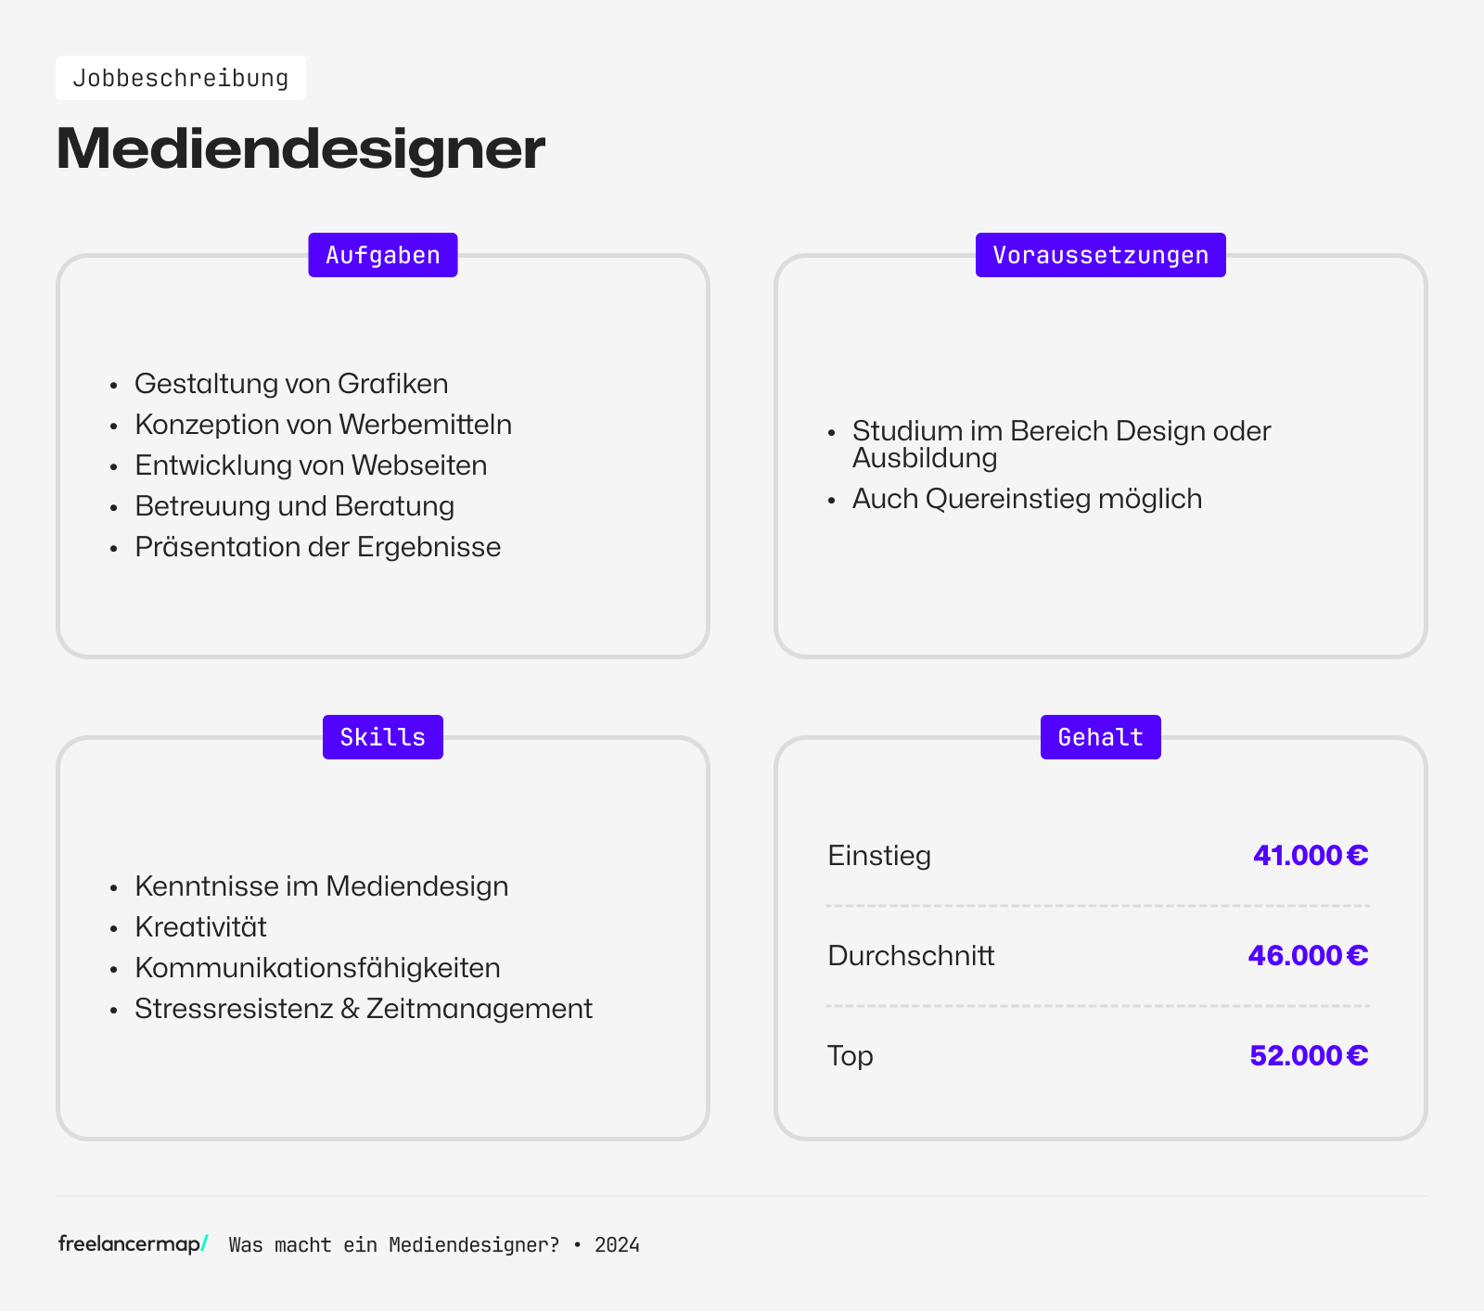Click "Gestaltung von Grafiken" list item

(291, 384)
